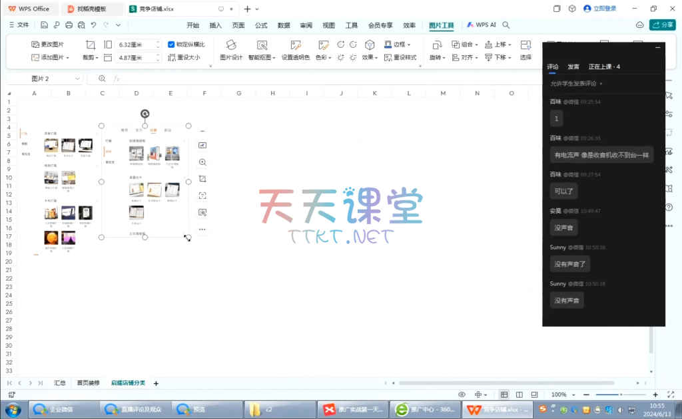Image resolution: width=682 pixels, height=419 pixels.
Task: Open the 插入 ribbon tab
Action: [x=215, y=25]
